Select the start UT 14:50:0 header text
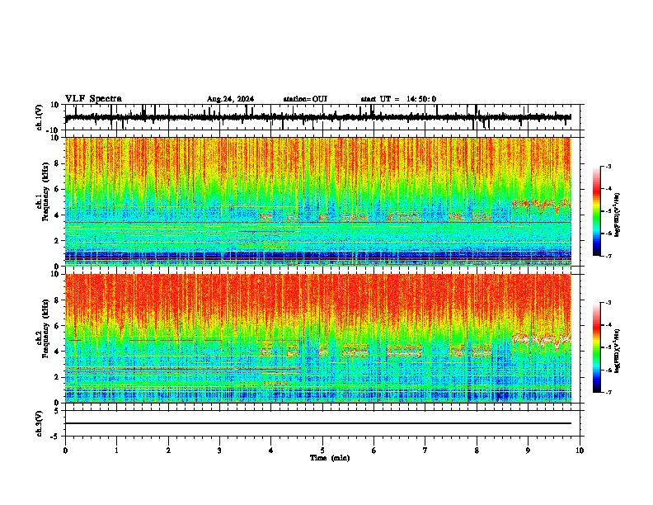The height and width of the screenshot is (505, 653). 398,99
